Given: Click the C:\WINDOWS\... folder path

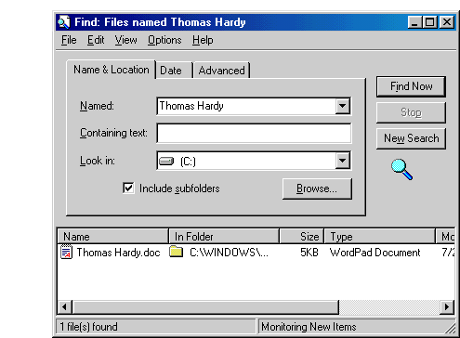Looking at the screenshot, I should click(229, 253).
